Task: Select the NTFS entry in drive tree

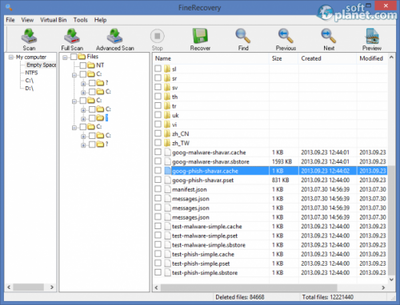Action: [x=31, y=73]
